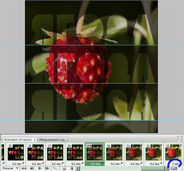Advance to the next animation frame

click(47, 168)
